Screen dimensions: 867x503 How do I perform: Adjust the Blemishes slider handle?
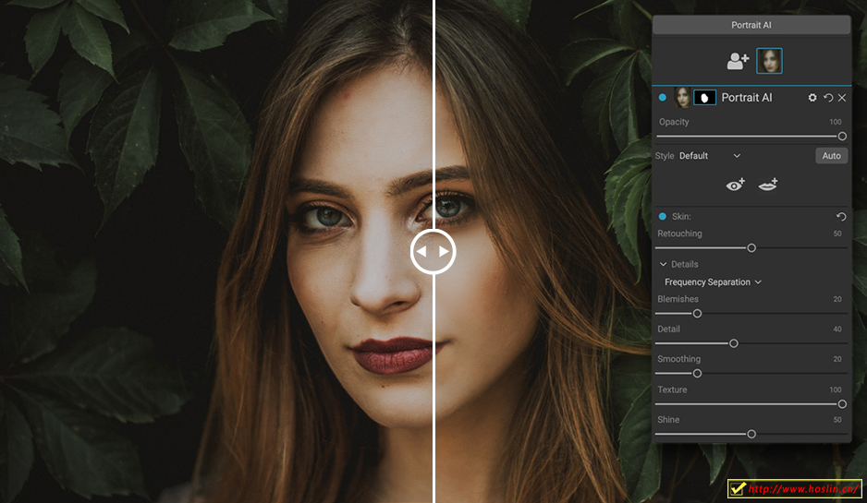pos(697,314)
